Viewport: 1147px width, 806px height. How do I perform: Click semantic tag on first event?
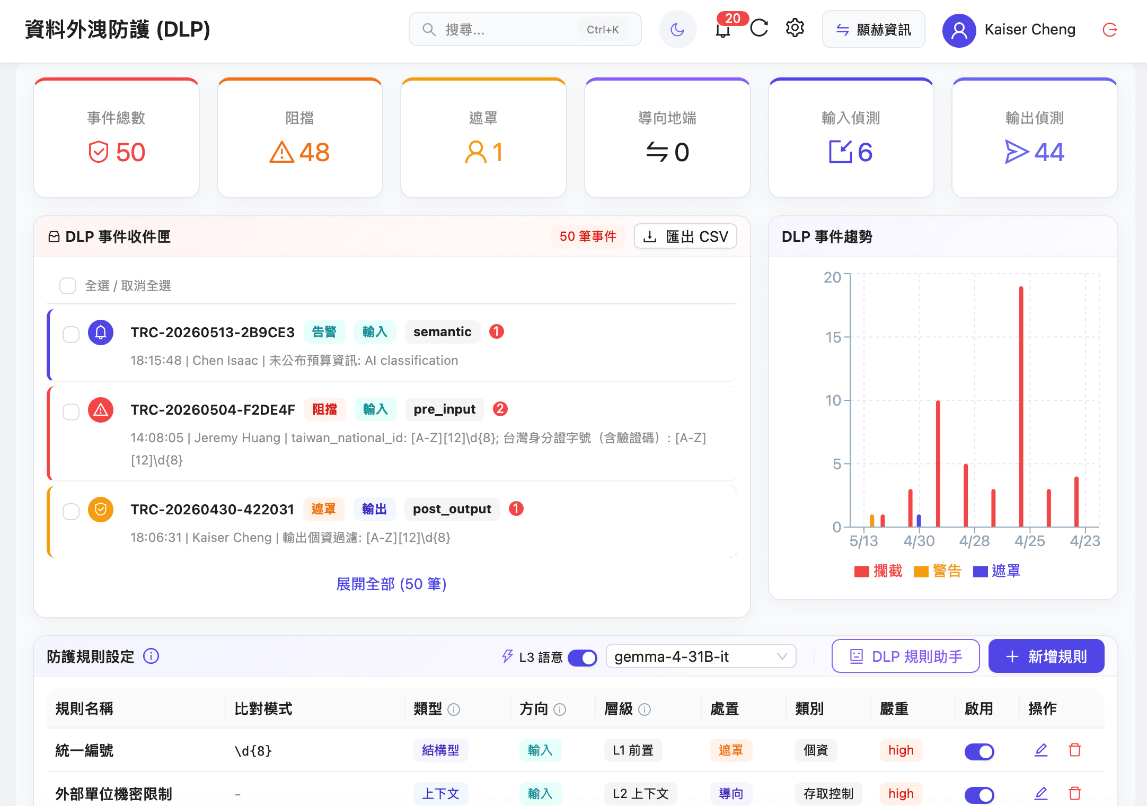443,332
